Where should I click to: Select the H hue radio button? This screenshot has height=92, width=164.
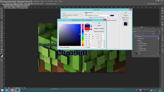(x=85, y=34)
